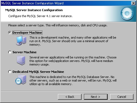Click the 'Several server applications' description paragraph
The width and height of the screenshot is (137, 103).
(x=73, y=61)
